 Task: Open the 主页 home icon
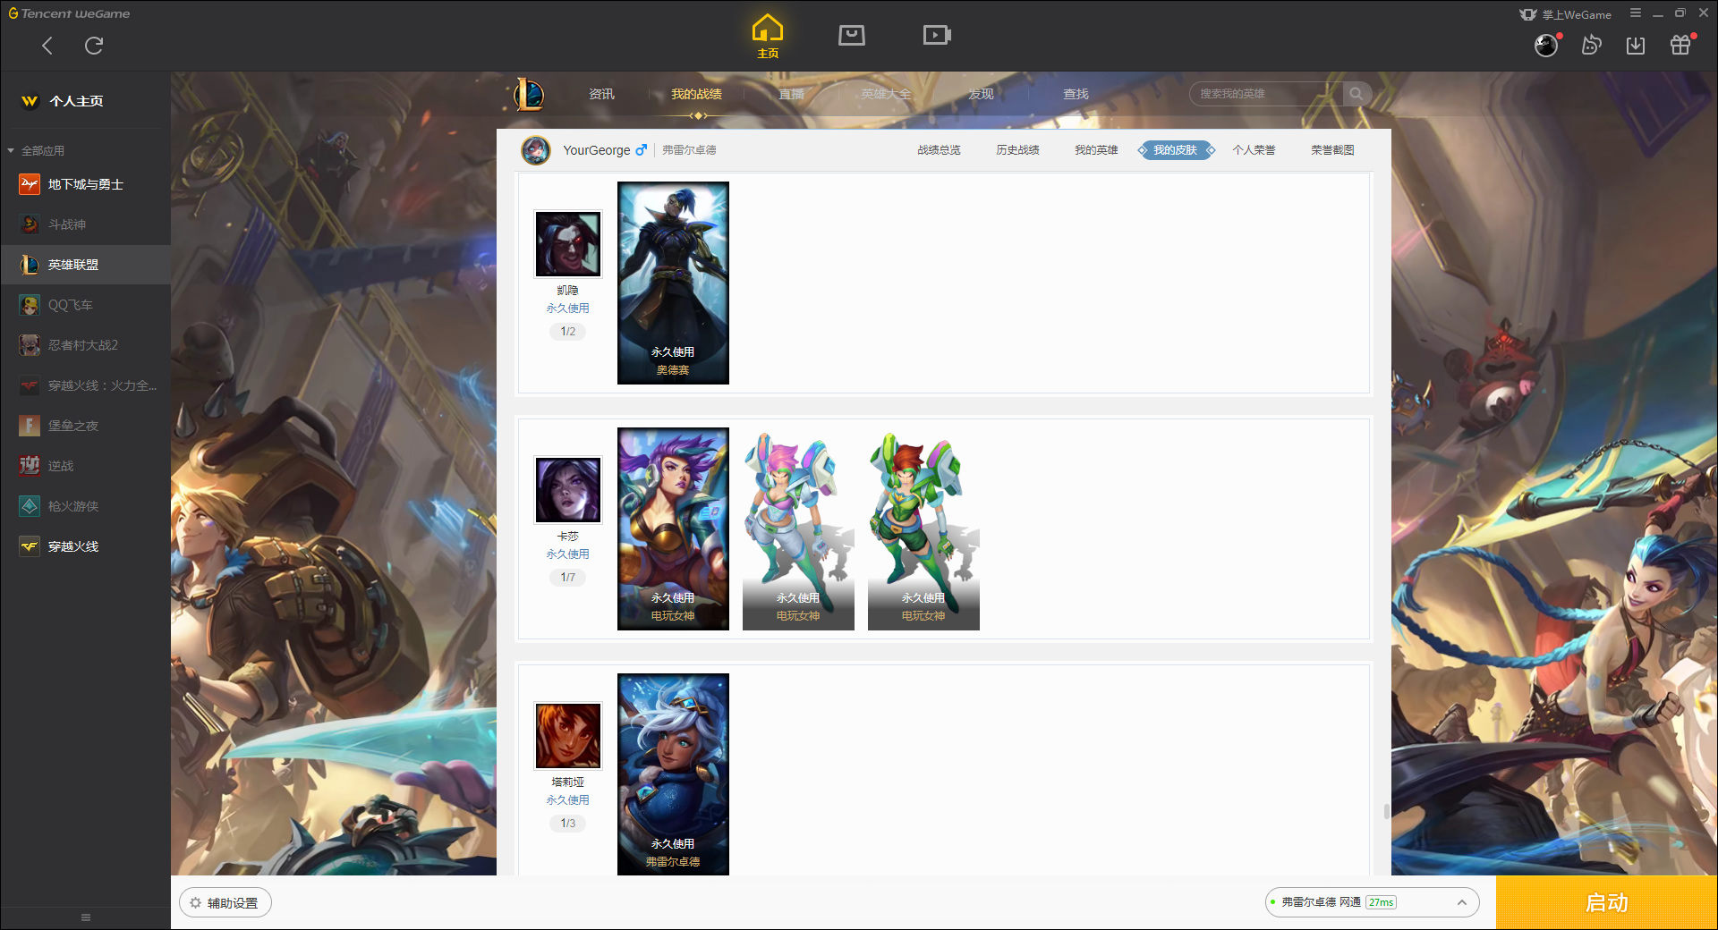768,36
